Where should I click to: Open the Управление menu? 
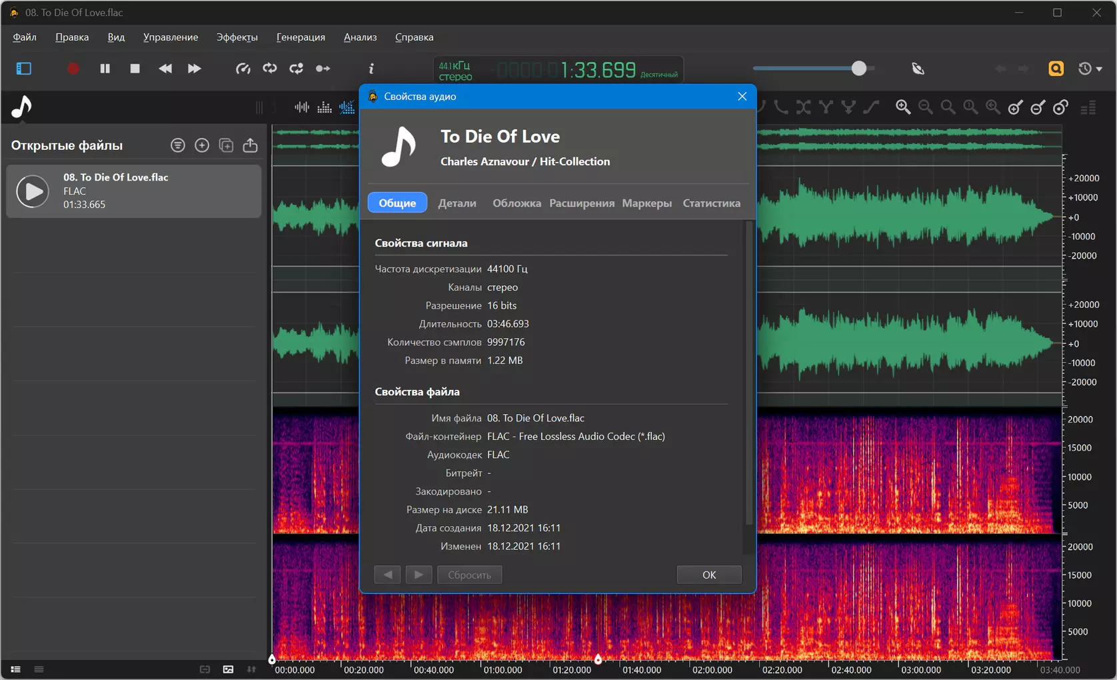171,37
